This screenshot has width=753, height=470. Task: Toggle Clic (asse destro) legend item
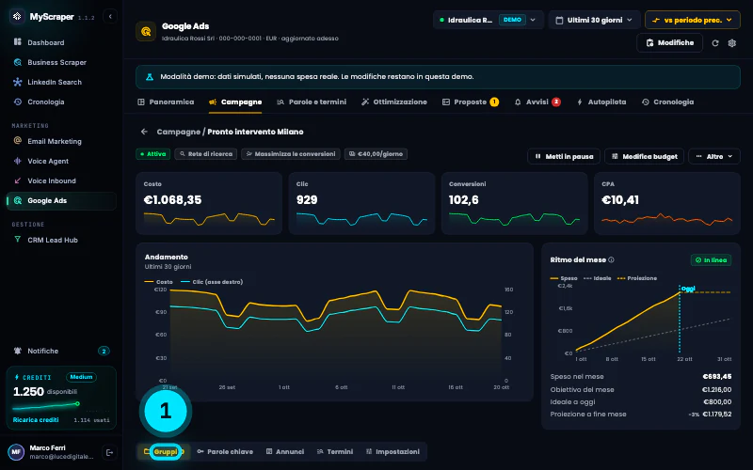coord(212,282)
